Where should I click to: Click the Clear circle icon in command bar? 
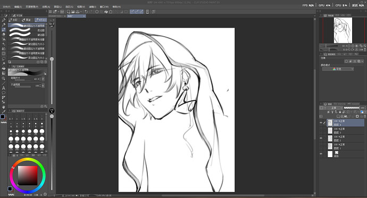point(97,12)
